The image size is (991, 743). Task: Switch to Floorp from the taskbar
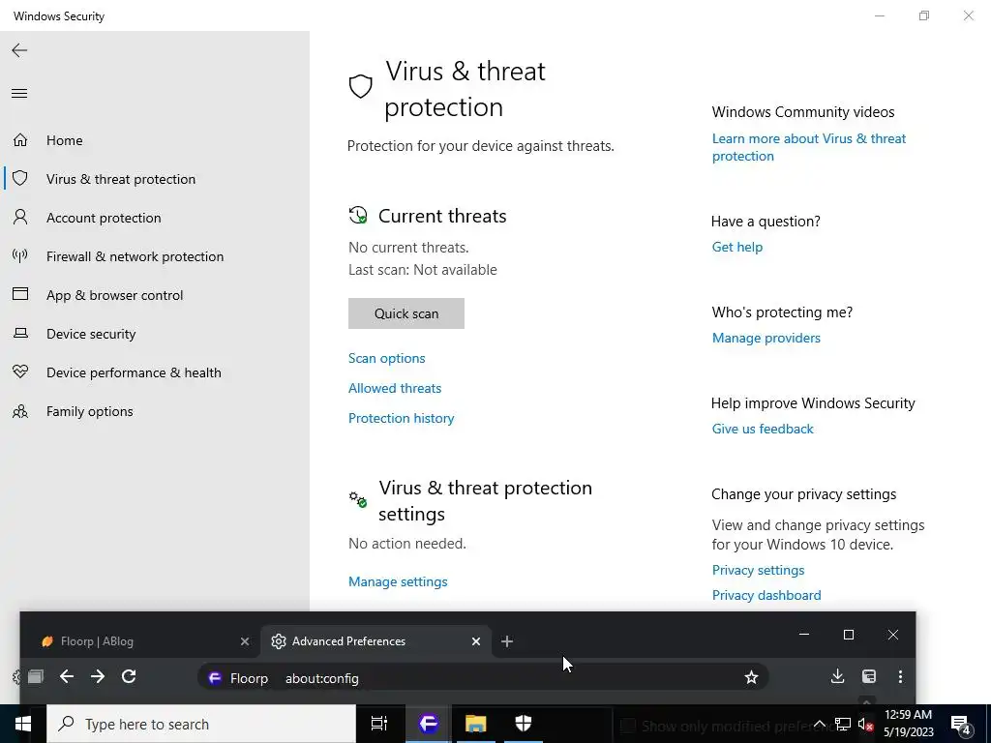click(428, 724)
